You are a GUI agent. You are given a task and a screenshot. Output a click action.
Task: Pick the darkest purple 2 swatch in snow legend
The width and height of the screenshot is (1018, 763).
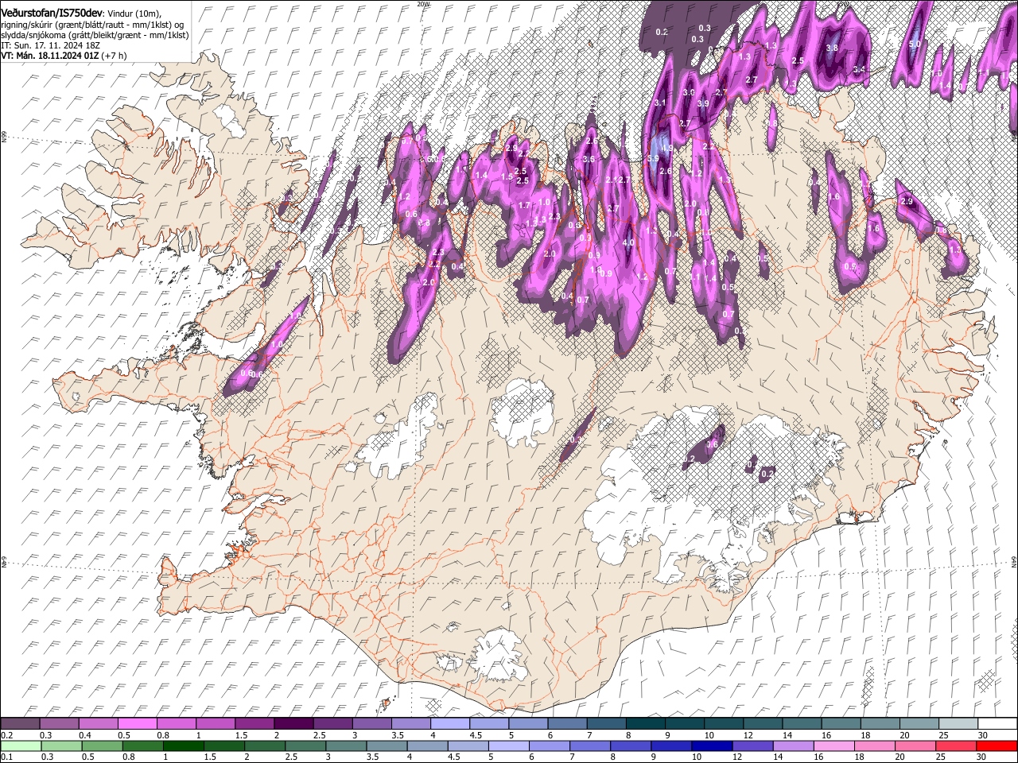[293, 723]
